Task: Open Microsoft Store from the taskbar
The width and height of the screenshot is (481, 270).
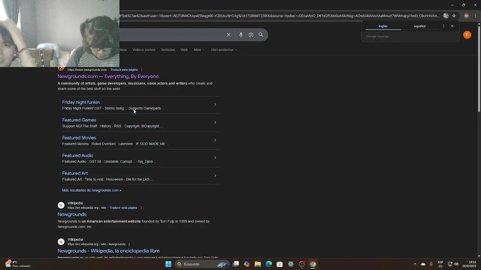Action: (x=280, y=264)
